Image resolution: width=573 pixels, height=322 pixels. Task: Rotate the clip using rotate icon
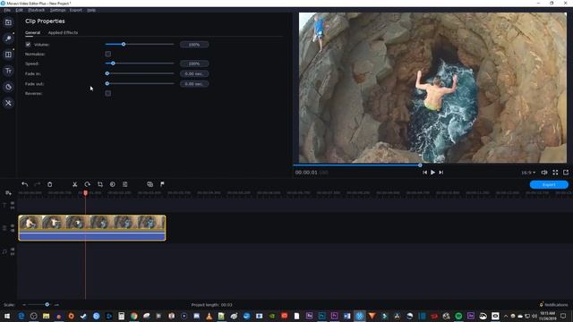pos(88,184)
